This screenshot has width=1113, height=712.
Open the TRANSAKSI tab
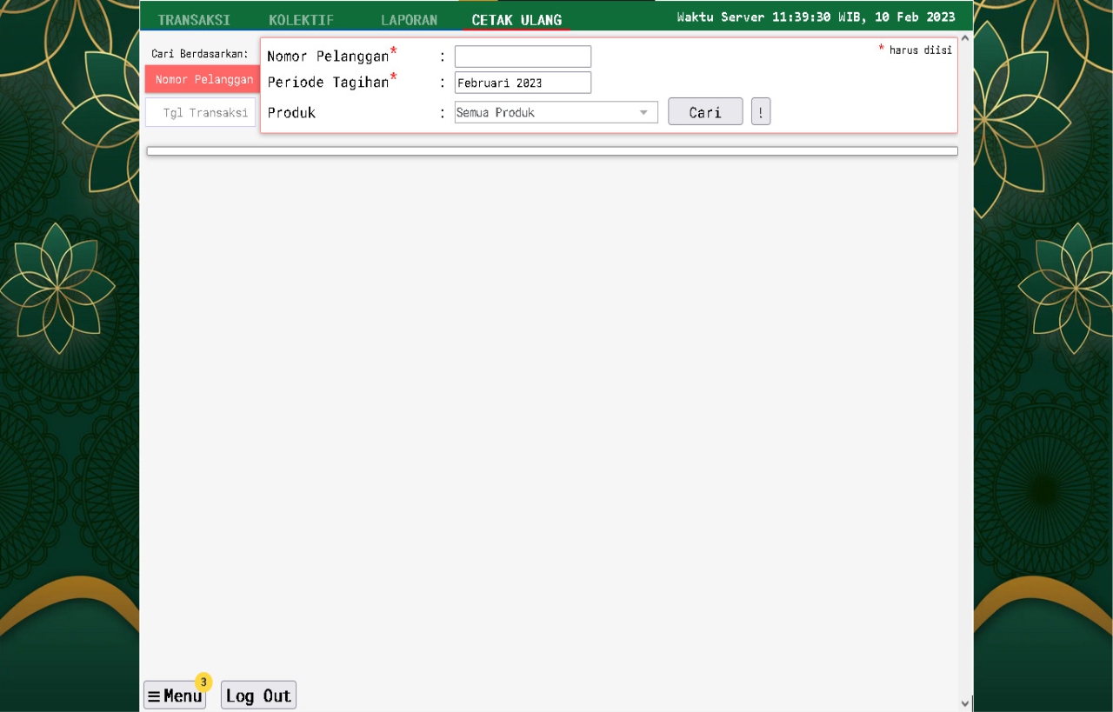point(194,19)
